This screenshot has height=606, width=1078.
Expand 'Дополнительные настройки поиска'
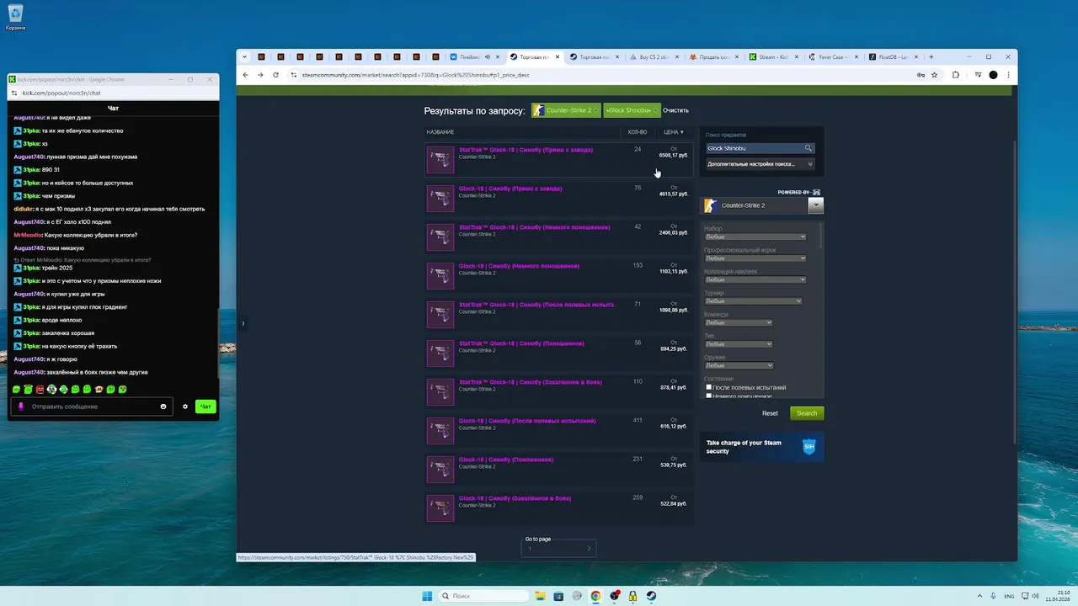pyautogui.click(x=760, y=164)
